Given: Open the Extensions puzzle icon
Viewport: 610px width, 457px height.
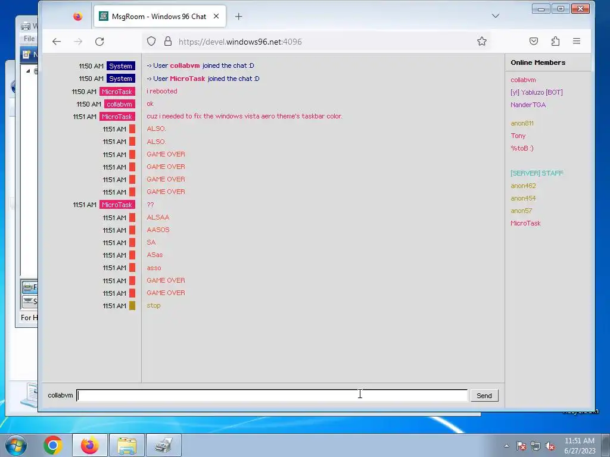Looking at the screenshot, I should (555, 41).
